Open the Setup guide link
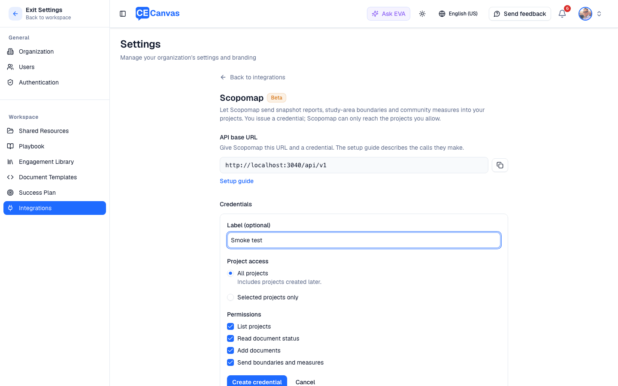The width and height of the screenshot is (618, 386). click(x=236, y=181)
